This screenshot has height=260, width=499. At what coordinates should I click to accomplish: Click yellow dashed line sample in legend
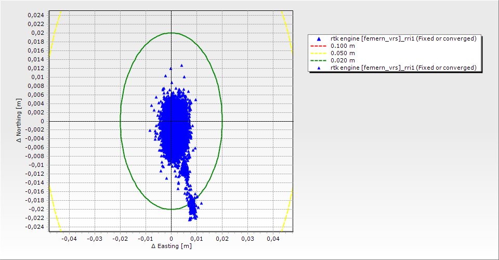pyautogui.click(x=319, y=54)
